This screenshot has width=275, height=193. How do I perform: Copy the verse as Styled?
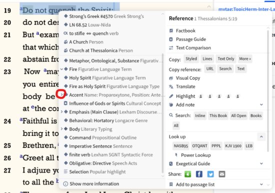[x=191, y=59]
